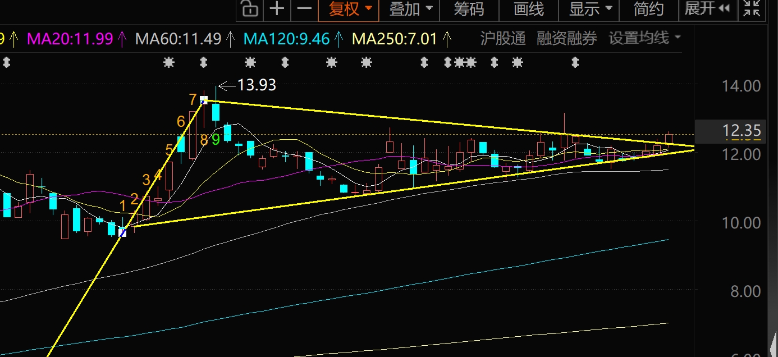Click the rightmost up-down event marker above the chart
This screenshot has width=778, height=357.
pyautogui.click(x=575, y=62)
